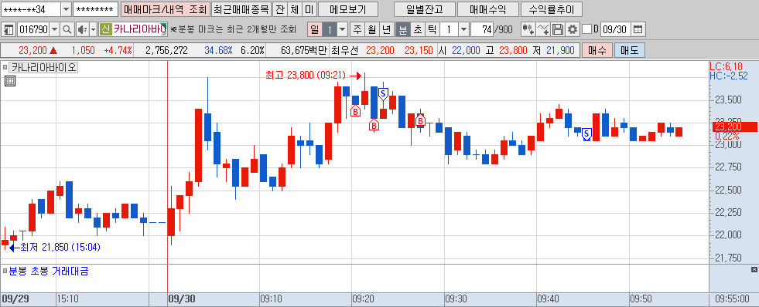Expand the account number dropdown
The width and height of the screenshot is (759, 307).
(66, 9)
